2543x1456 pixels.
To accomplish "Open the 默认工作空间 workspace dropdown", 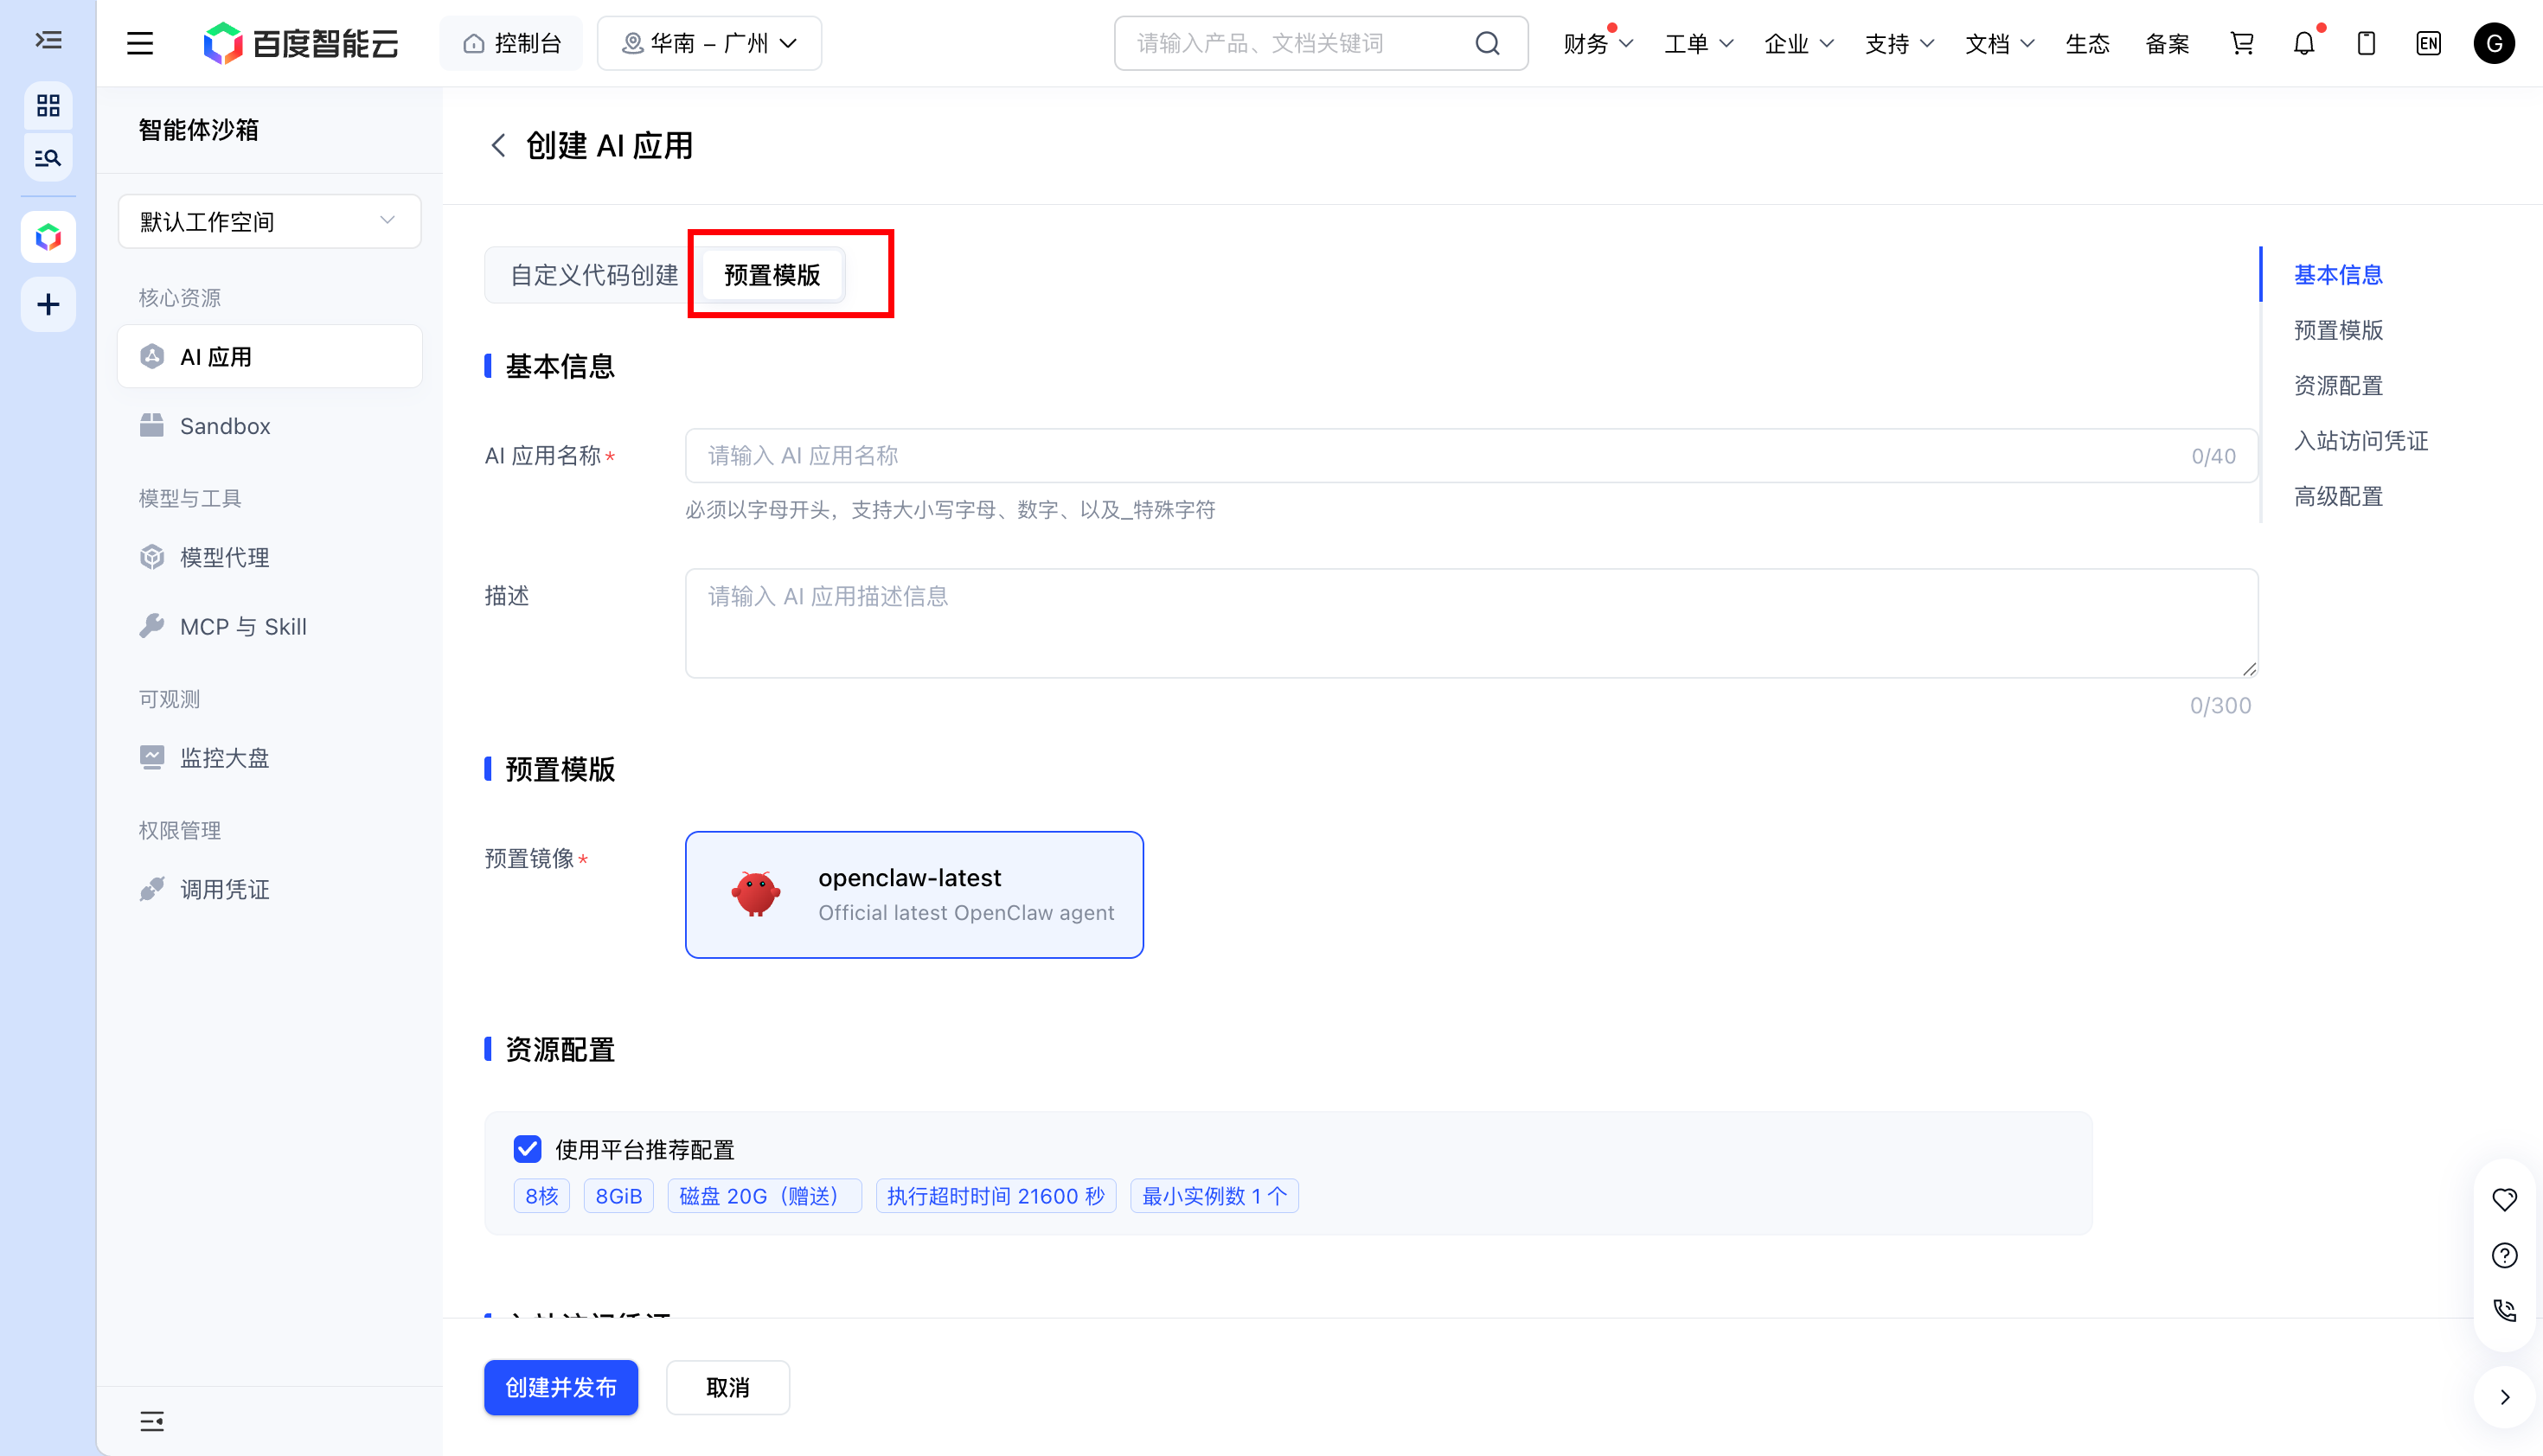I will [x=269, y=221].
